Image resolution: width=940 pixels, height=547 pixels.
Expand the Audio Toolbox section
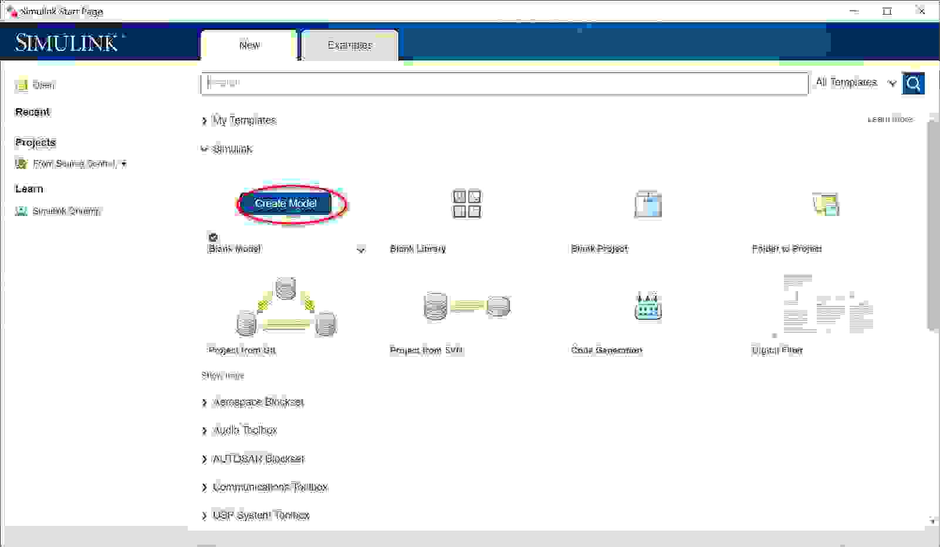[x=204, y=431]
